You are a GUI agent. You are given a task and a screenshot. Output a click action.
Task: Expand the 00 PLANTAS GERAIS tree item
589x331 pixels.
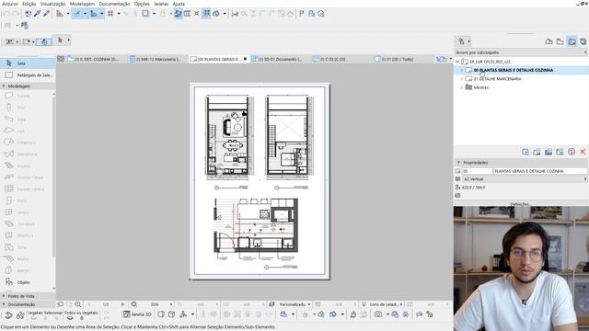pos(462,70)
